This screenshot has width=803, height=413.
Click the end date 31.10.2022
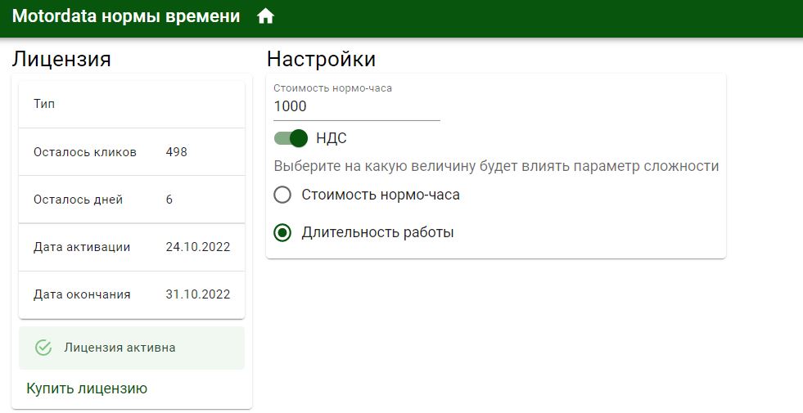point(198,294)
